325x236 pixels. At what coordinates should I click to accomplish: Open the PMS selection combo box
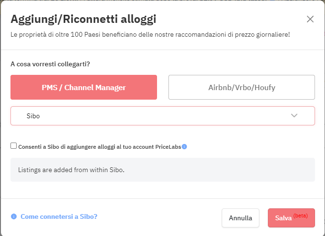[x=163, y=116]
